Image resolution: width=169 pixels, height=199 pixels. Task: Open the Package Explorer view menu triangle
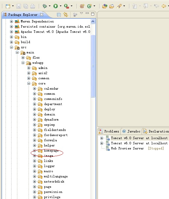(x=81, y=13)
